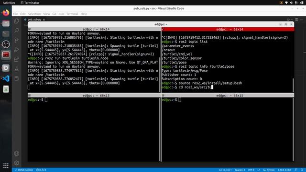
Task: Open the volume indicator in top bar
Action: (x=291, y=3)
